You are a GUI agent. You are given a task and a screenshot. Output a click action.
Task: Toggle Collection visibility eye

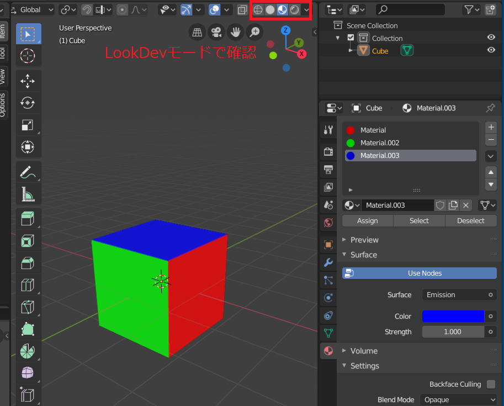click(491, 38)
